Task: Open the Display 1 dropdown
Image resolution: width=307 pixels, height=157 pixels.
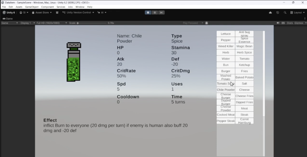Action: 26,23
